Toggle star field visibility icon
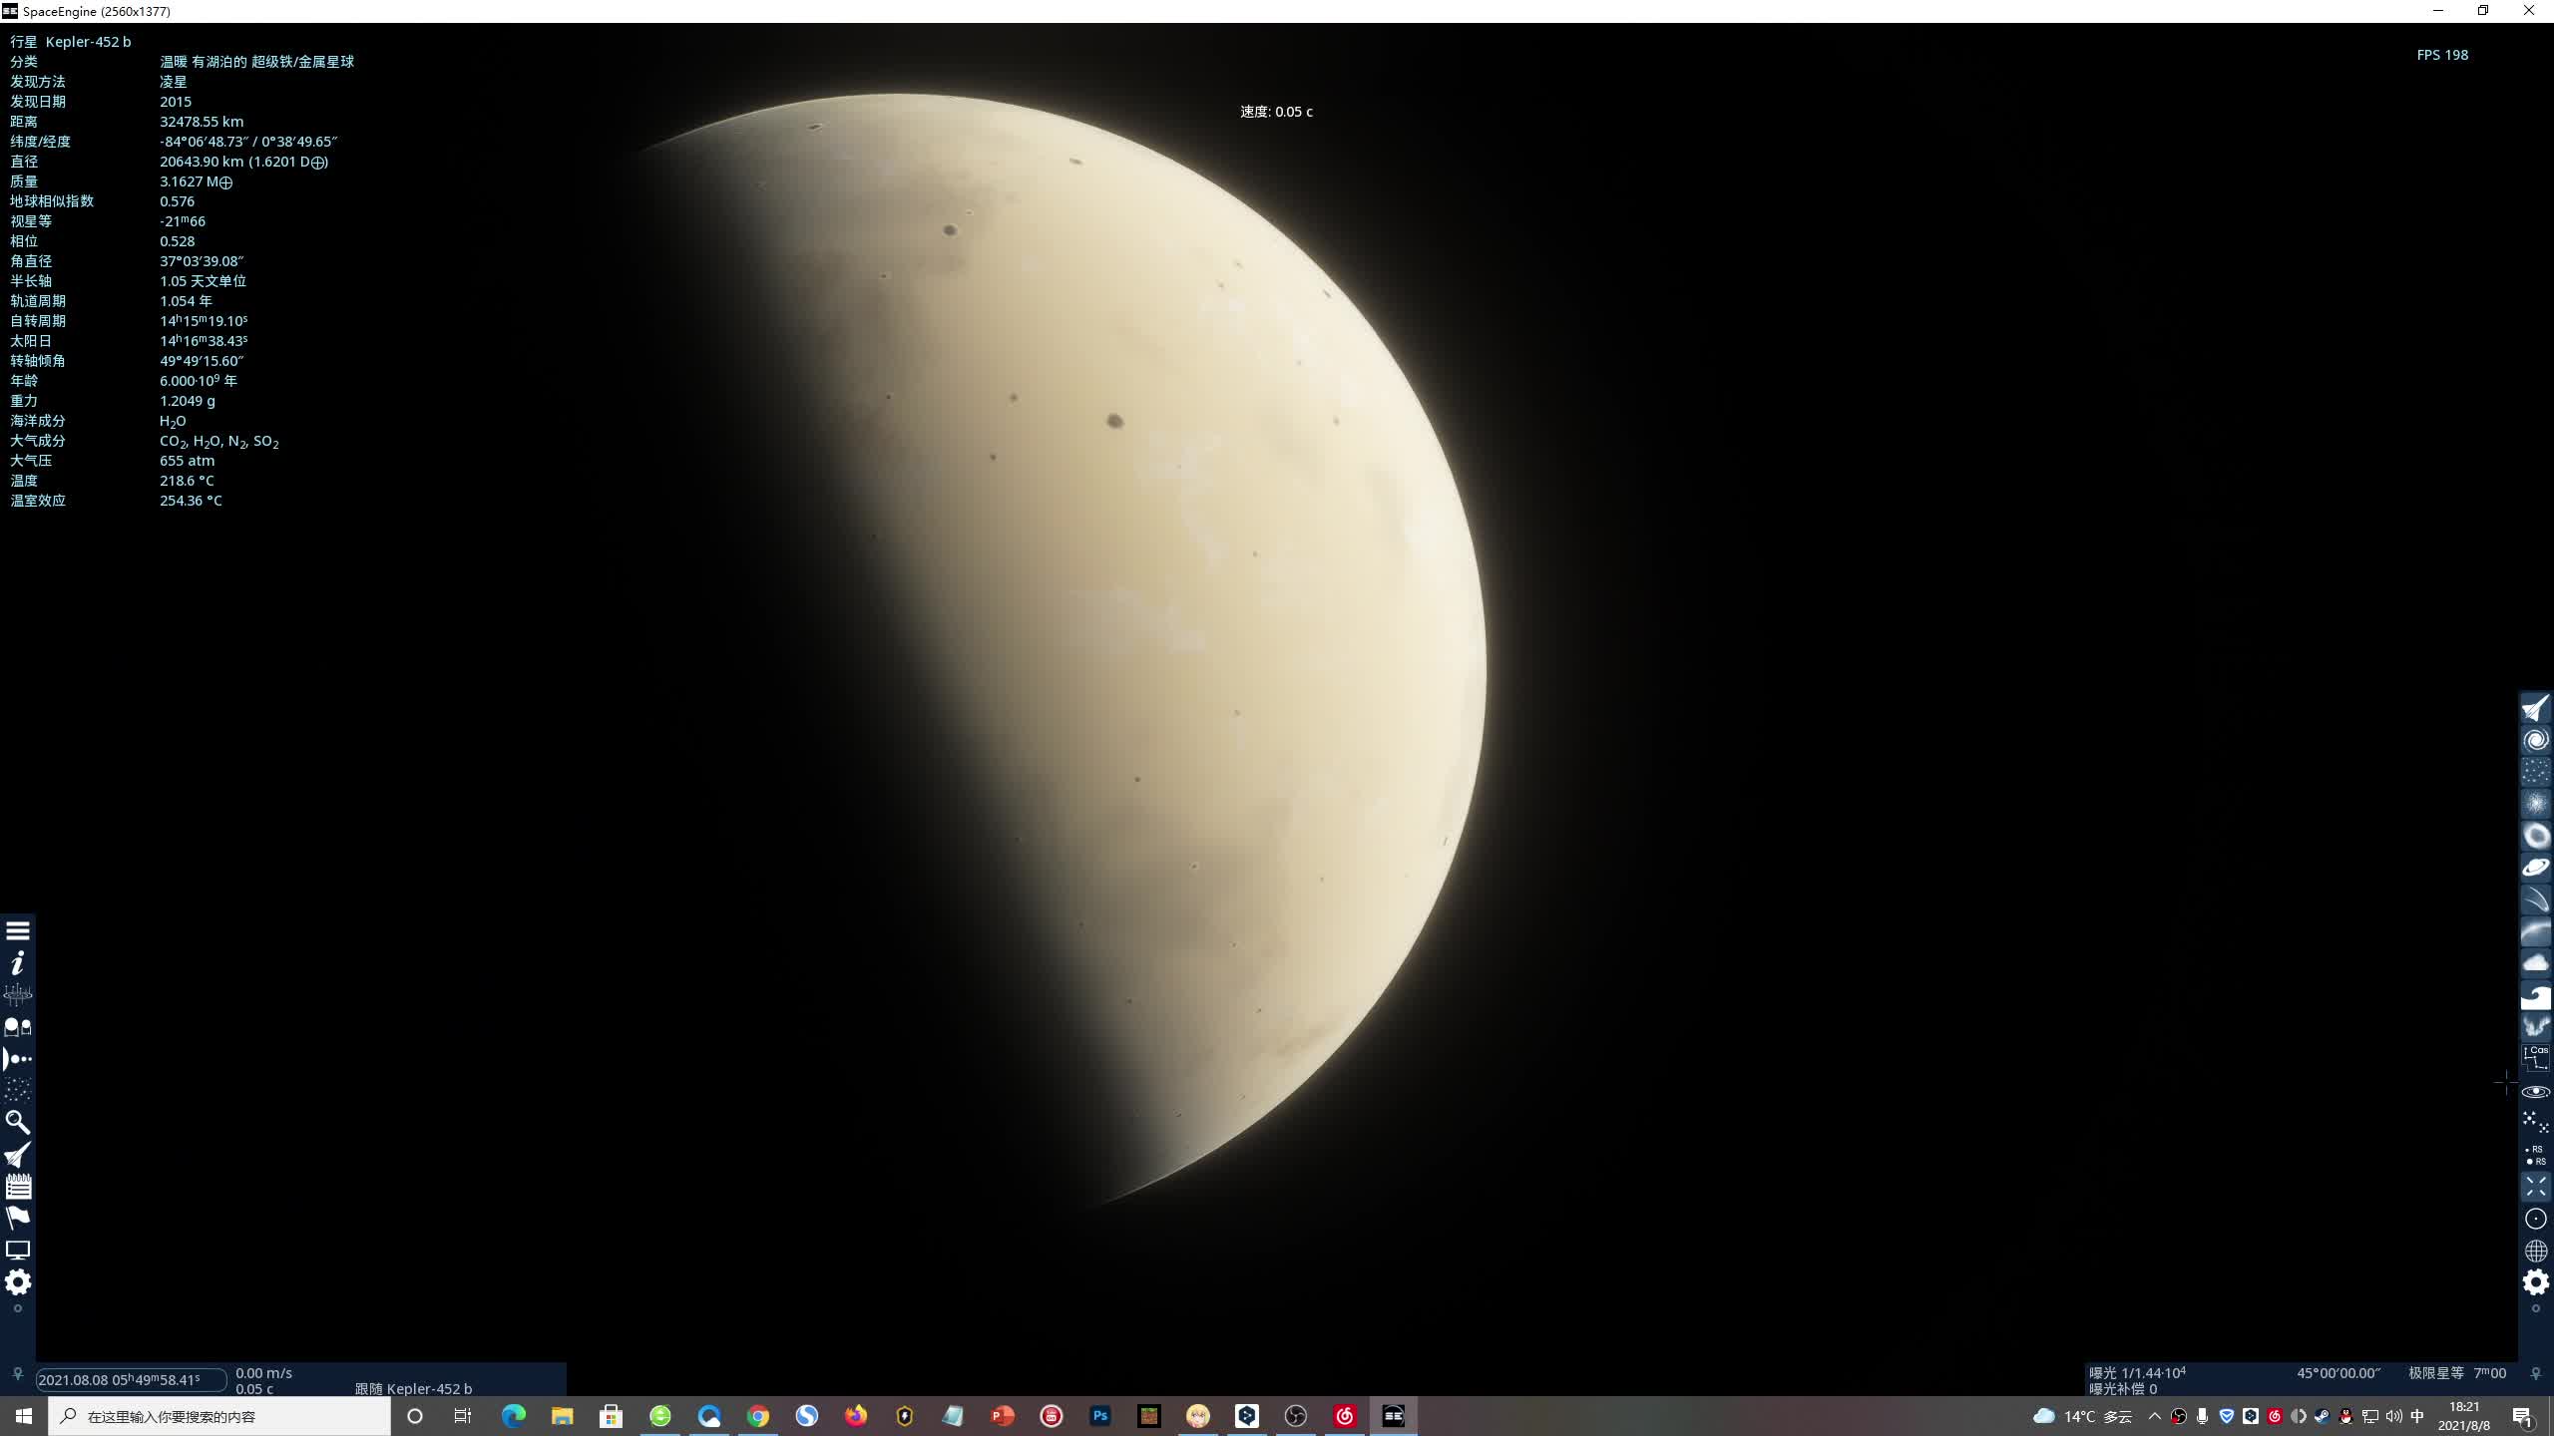The height and width of the screenshot is (1436, 2554). [x=2536, y=772]
